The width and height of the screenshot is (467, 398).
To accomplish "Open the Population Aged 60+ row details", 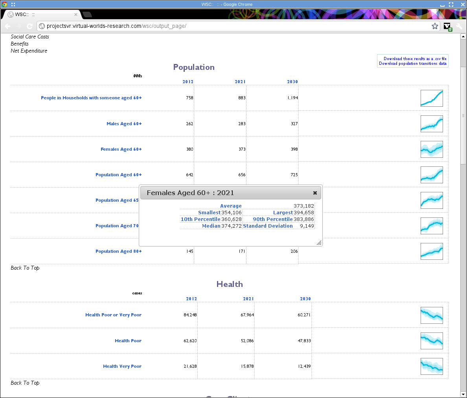I will [118, 175].
